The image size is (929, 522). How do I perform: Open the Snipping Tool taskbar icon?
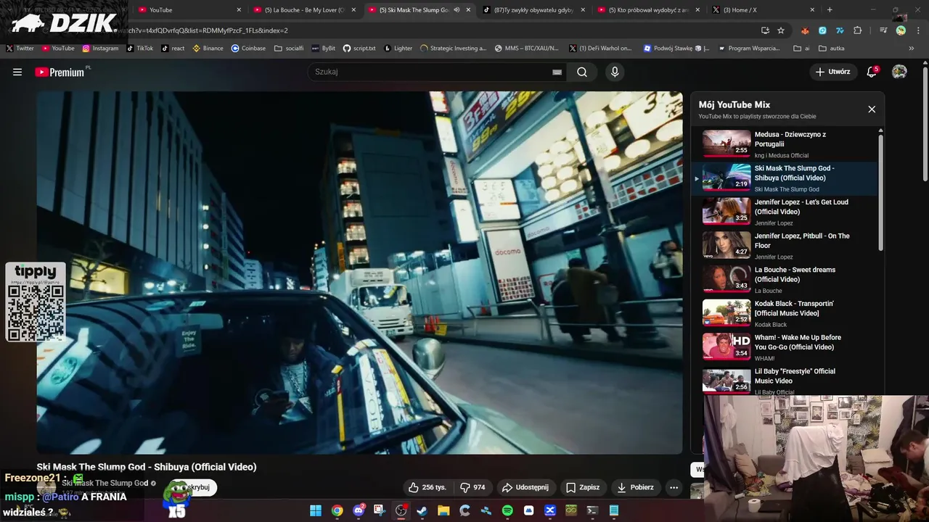pos(380,510)
